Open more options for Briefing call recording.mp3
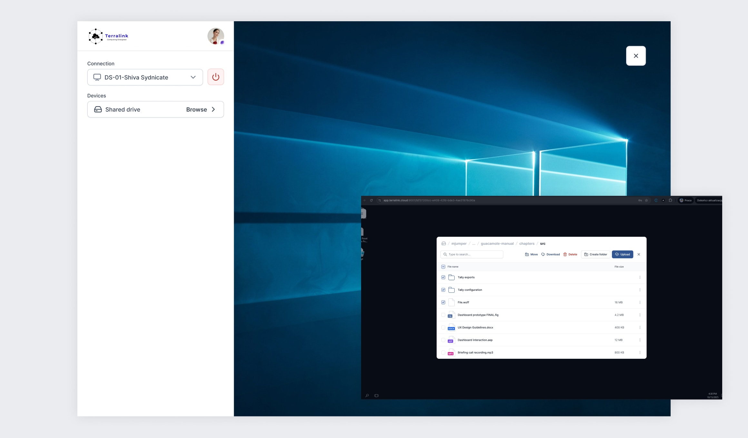 click(640, 353)
